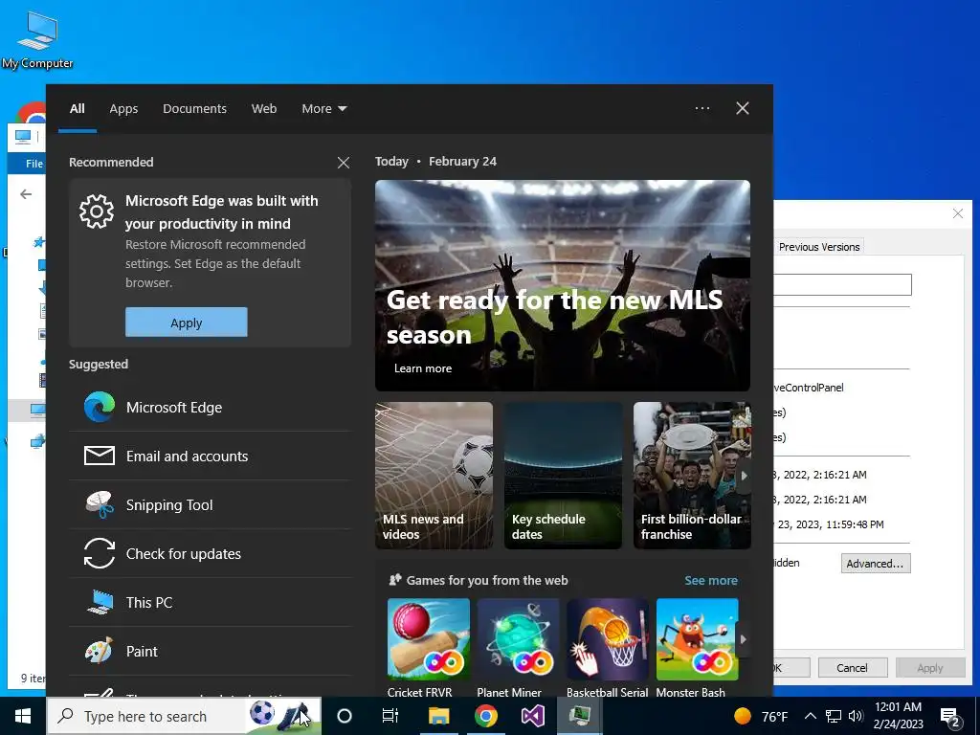Viewport: 980px width, 735px height.
Task: Expand the More dropdown filter
Action: (x=323, y=109)
